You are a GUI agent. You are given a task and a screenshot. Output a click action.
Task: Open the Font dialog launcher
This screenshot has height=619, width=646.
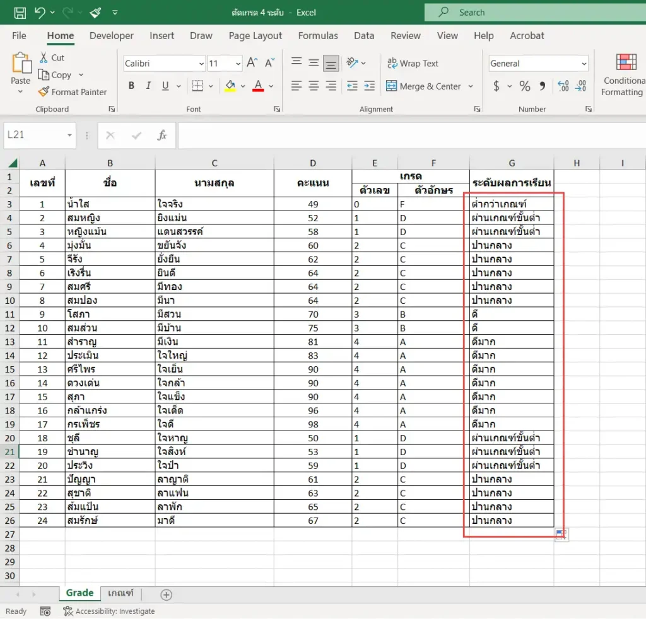click(277, 109)
